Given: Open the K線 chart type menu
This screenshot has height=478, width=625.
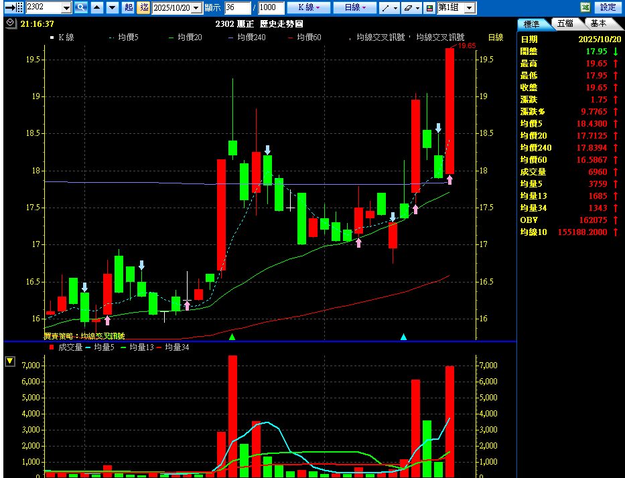Looking at the screenshot, I should point(309,7).
